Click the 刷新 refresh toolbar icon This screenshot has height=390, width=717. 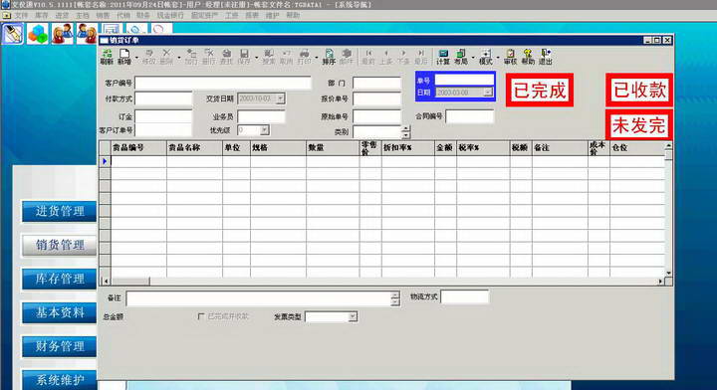point(107,57)
